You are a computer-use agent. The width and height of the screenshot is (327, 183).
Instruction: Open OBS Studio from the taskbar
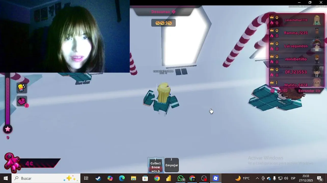204,178
